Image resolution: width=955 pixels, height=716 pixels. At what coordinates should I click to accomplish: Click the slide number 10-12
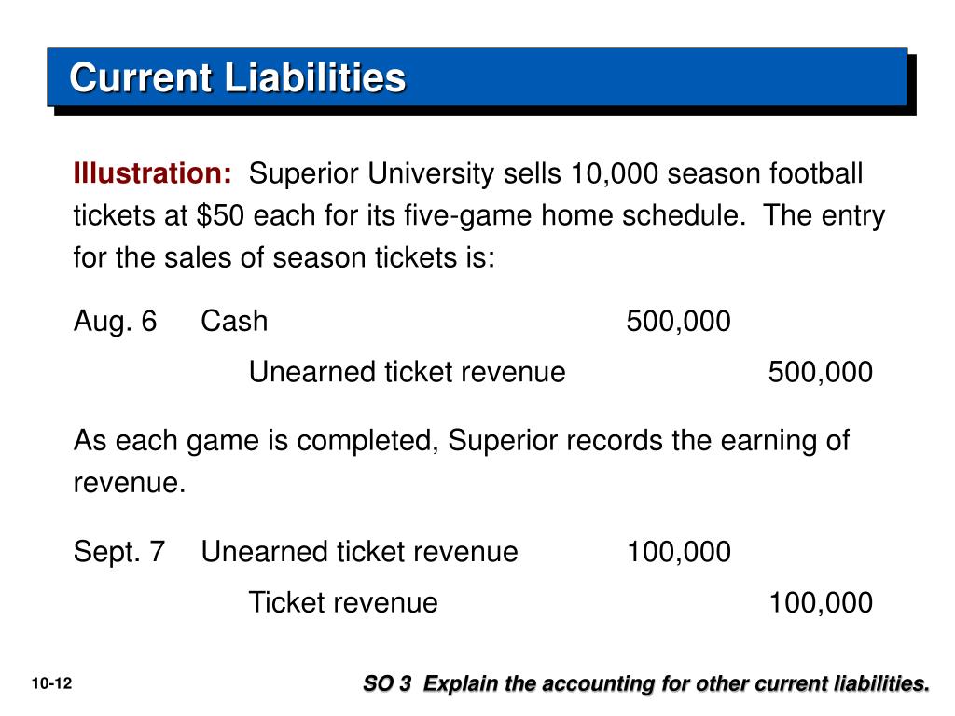pos(52,683)
